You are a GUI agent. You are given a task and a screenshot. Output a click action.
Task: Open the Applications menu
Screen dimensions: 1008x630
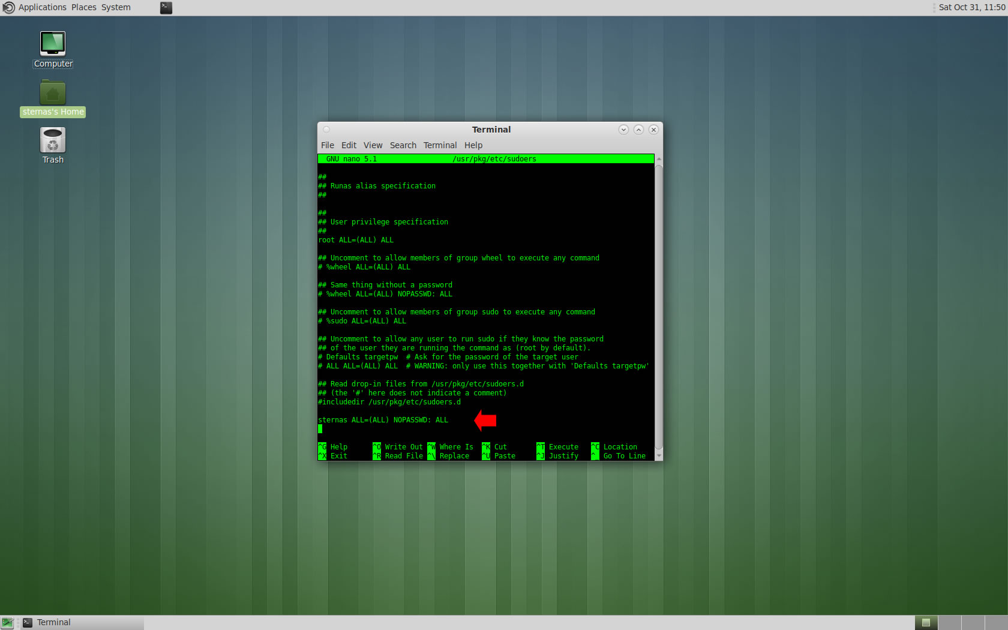[x=42, y=7]
